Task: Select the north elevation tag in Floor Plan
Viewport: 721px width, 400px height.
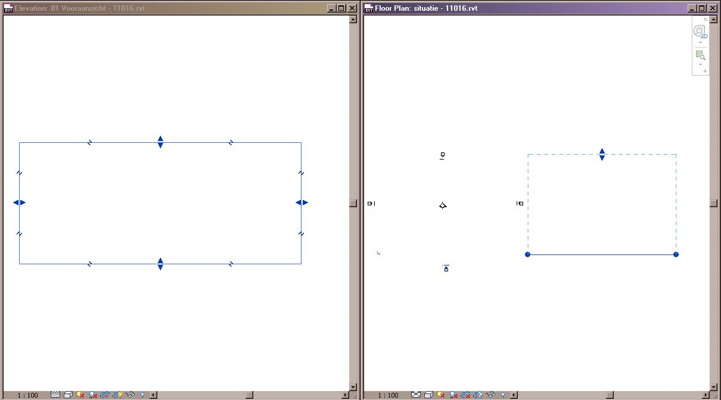Action: [442, 155]
